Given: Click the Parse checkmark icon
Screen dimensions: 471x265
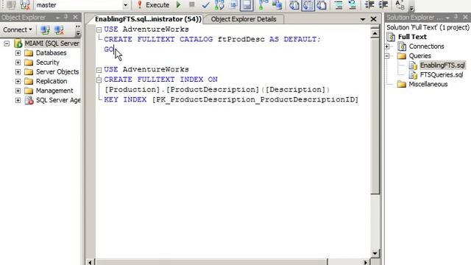Looking at the screenshot, I should 206,5.
